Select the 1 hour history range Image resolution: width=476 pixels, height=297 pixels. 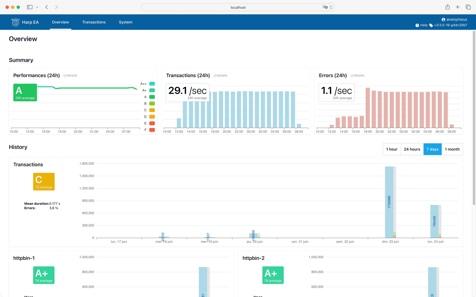click(x=392, y=149)
